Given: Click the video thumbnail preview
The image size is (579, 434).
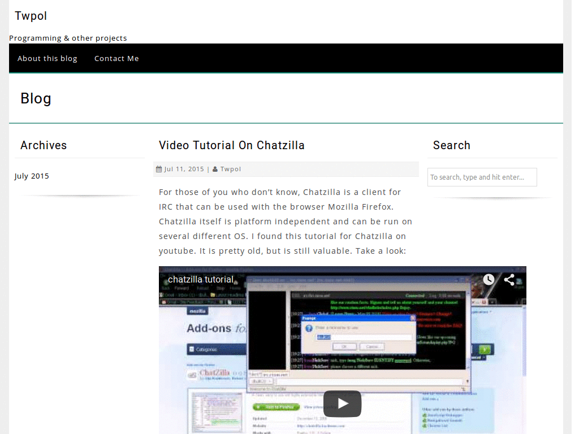Looking at the screenshot, I should (342, 350).
